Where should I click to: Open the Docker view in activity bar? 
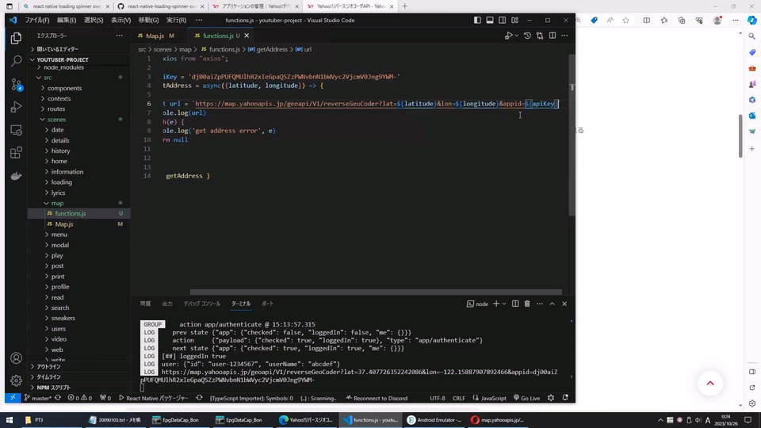pos(16,176)
